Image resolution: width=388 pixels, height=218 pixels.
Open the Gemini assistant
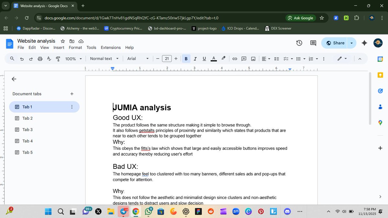364,43
